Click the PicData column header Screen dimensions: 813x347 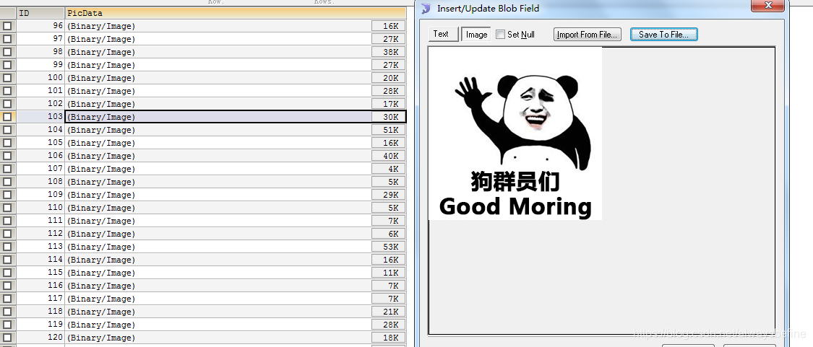(236, 13)
